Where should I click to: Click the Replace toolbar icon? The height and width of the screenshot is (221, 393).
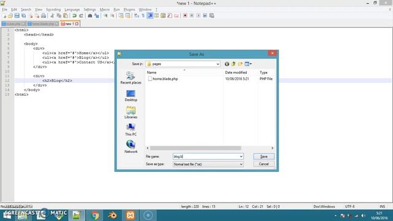[x=96, y=16]
